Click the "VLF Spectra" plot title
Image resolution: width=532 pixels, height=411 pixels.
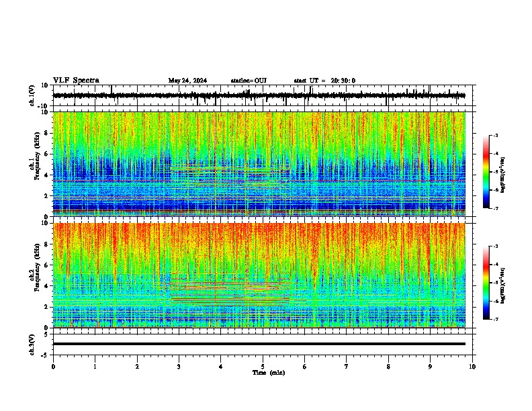pos(76,81)
